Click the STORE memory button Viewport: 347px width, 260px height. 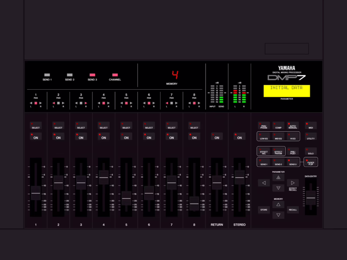tap(264, 210)
